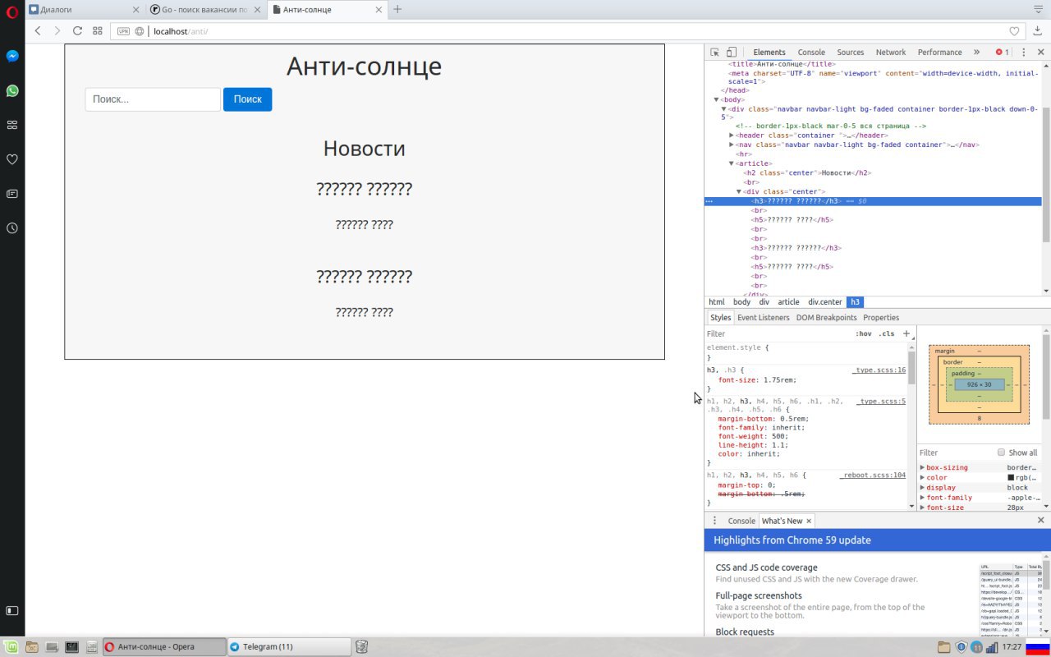Reload the page with the refresh button
Screen dimensions: 1051x657
(77, 31)
